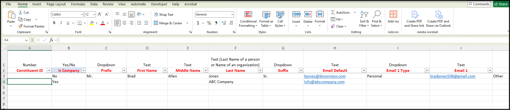Toggle Bold formatting

(54, 23)
